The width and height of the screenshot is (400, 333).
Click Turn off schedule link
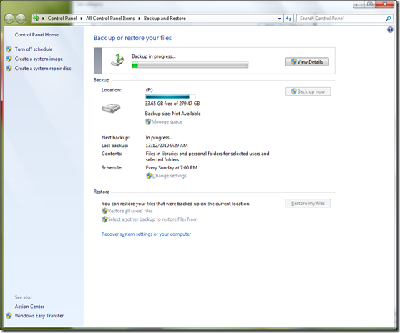34,49
